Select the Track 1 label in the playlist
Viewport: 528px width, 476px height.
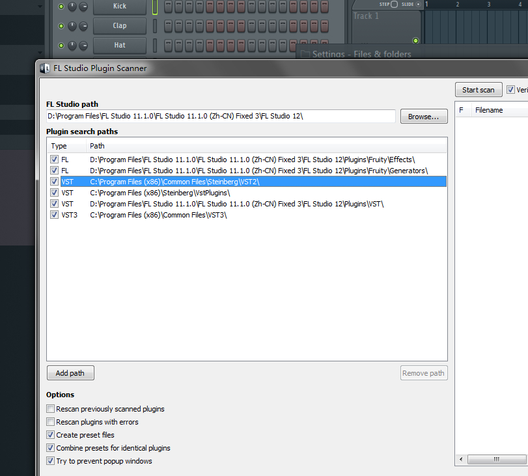[x=366, y=16]
